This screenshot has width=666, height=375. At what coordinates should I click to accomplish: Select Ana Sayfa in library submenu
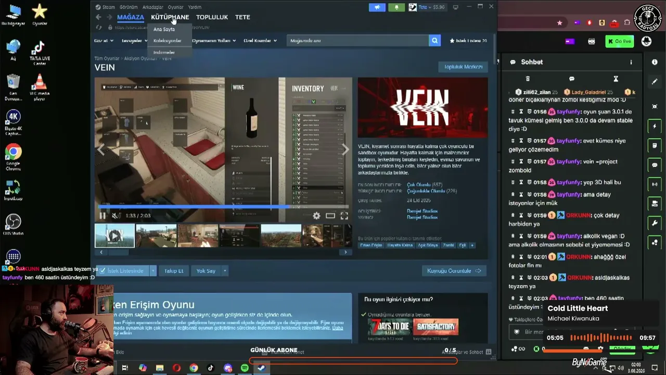tap(164, 30)
